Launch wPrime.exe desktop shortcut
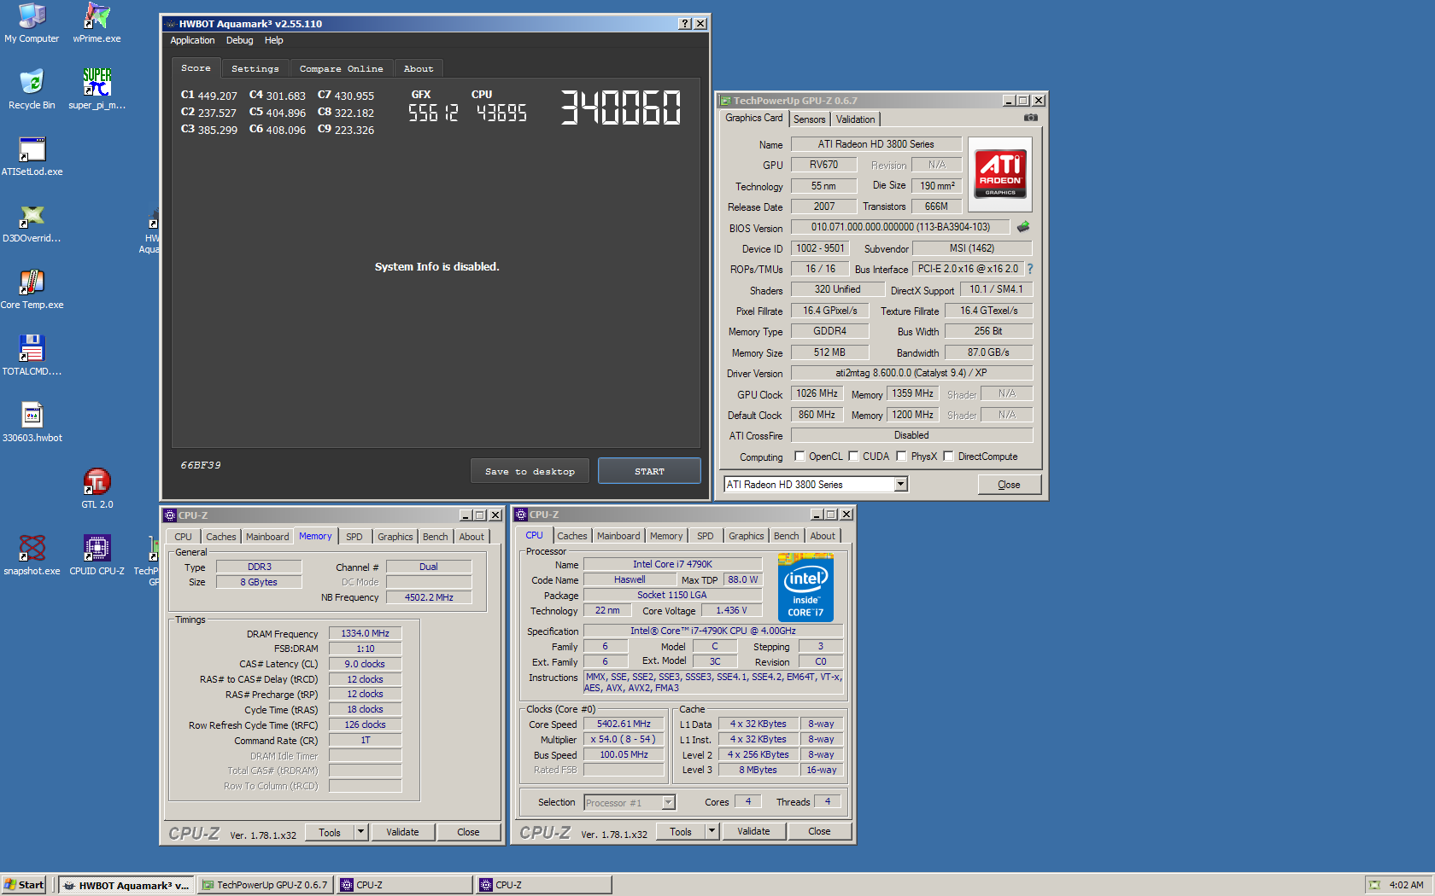Viewport: 1435px width, 896px height. click(x=97, y=22)
